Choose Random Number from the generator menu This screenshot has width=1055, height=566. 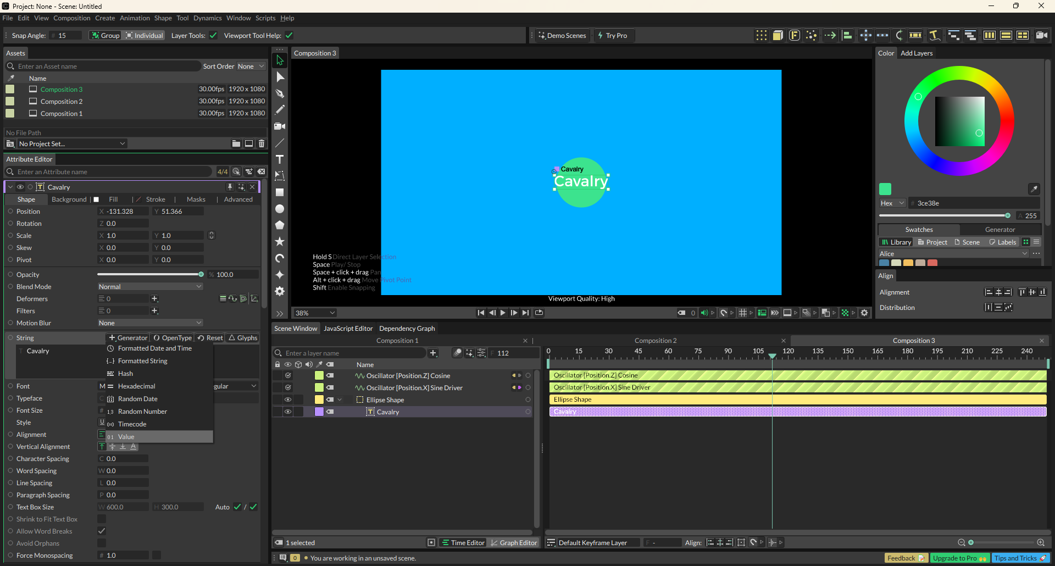click(142, 412)
